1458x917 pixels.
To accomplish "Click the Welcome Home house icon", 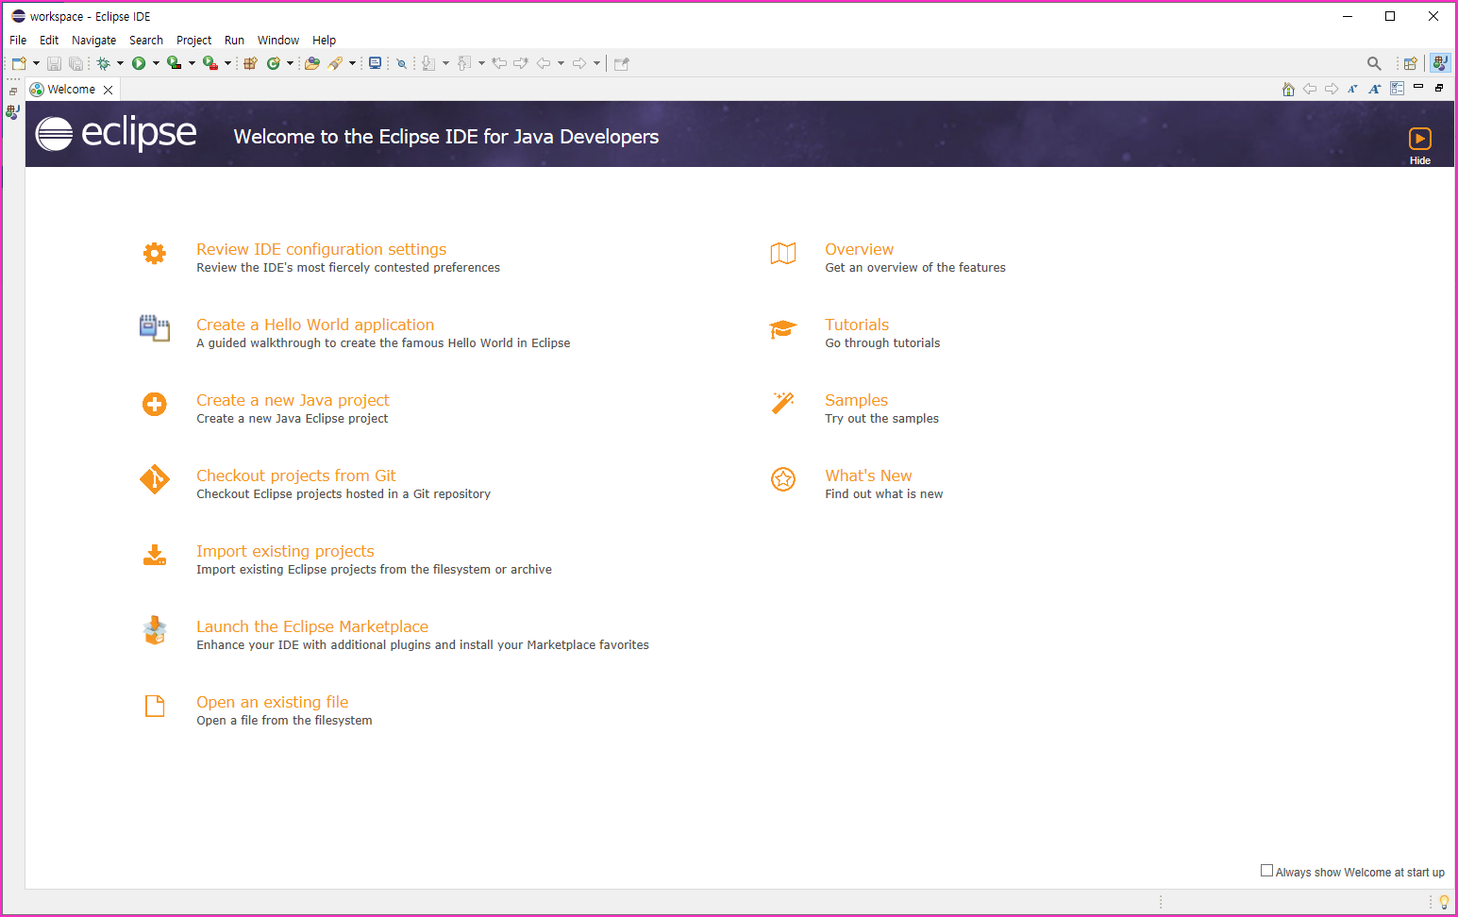I will click(1288, 89).
